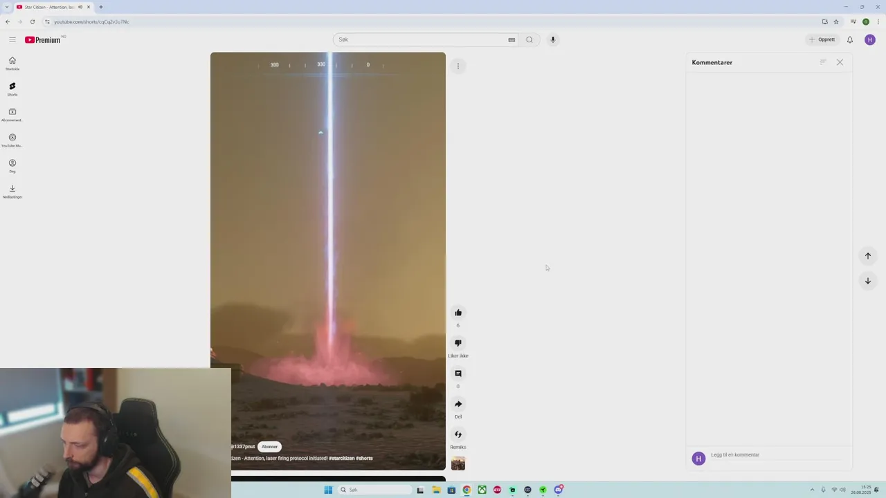Image resolution: width=886 pixels, height=498 pixels.
Task: Click Abonner to subscribe to 1337pnut
Action: point(269,447)
